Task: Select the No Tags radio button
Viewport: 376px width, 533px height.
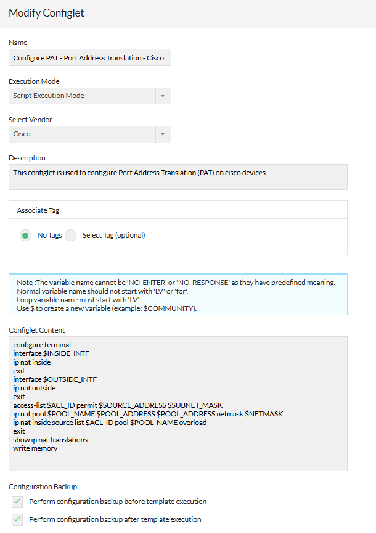Action: 25,235
